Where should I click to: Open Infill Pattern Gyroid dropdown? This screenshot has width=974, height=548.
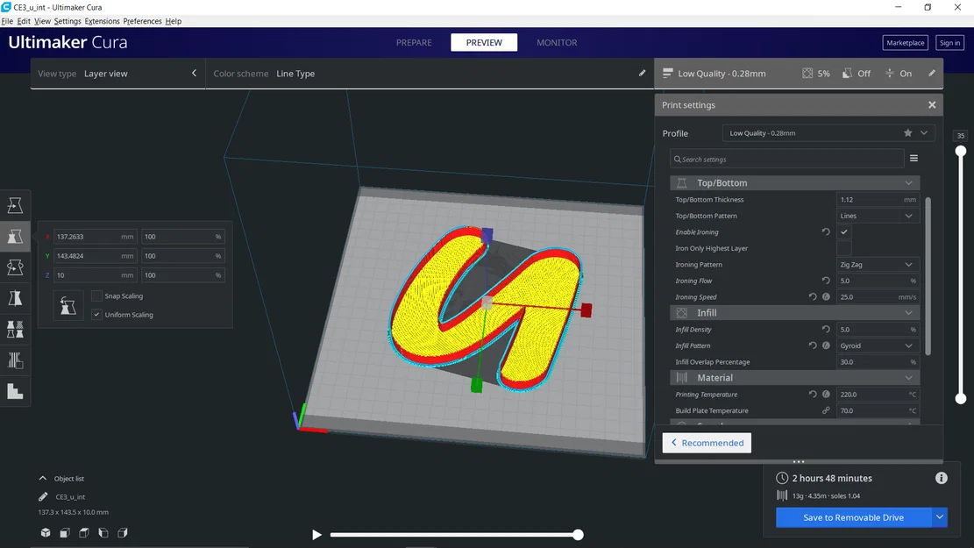pos(877,345)
